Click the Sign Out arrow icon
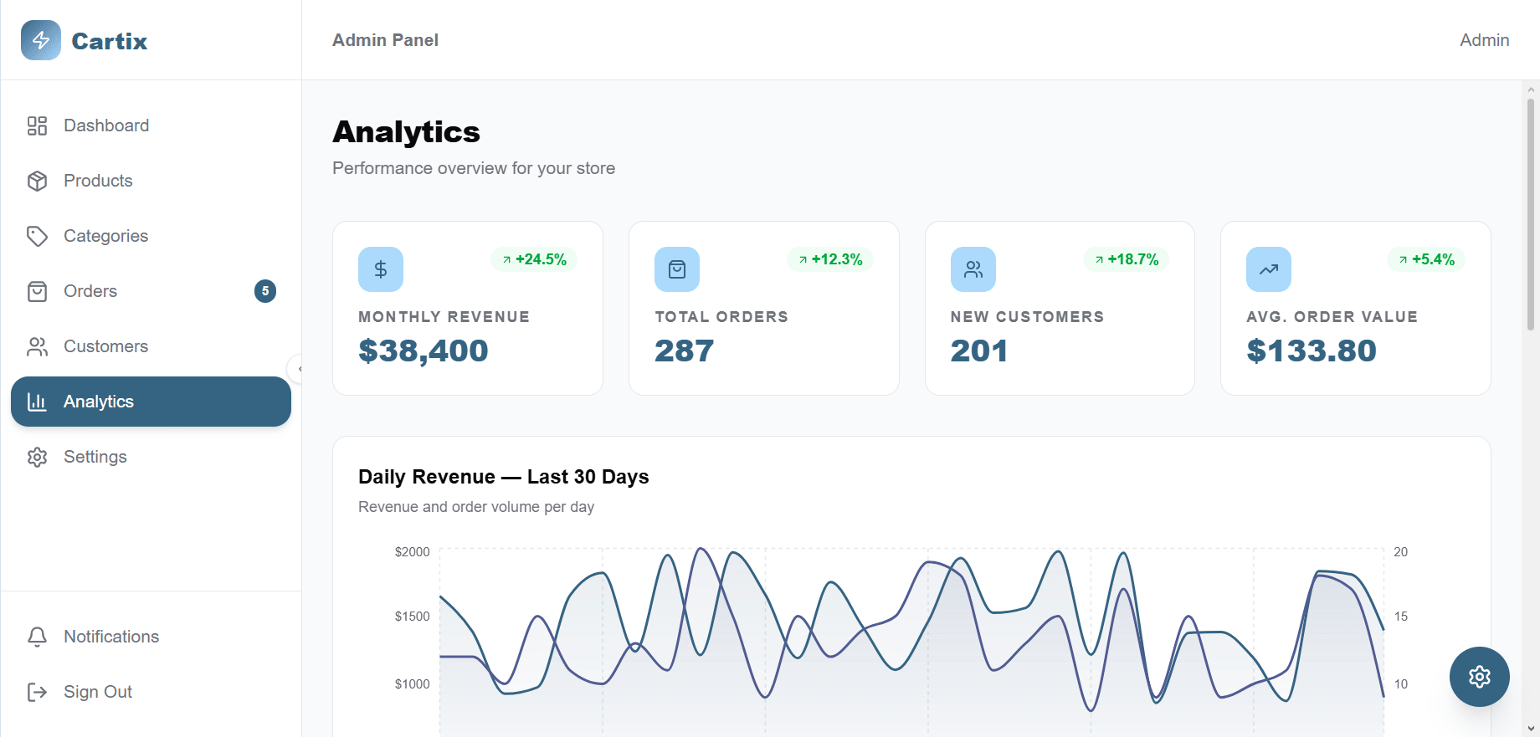The image size is (1540, 737). (37, 692)
